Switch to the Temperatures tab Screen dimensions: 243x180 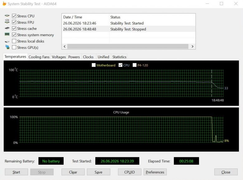tap(15, 57)
